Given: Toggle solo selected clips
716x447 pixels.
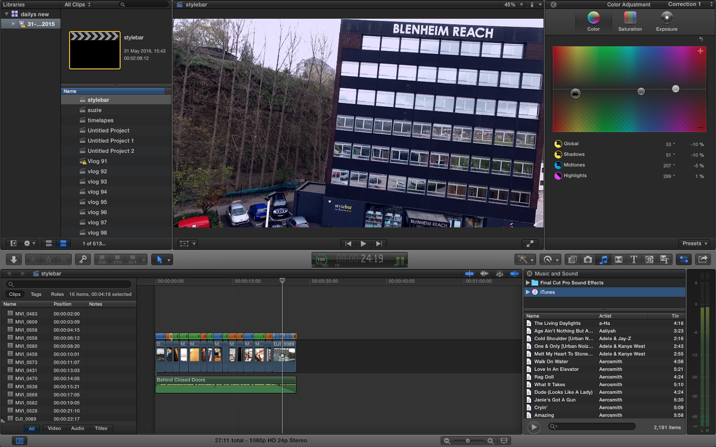Looking at the screenshot, I should tap(499, 274).
